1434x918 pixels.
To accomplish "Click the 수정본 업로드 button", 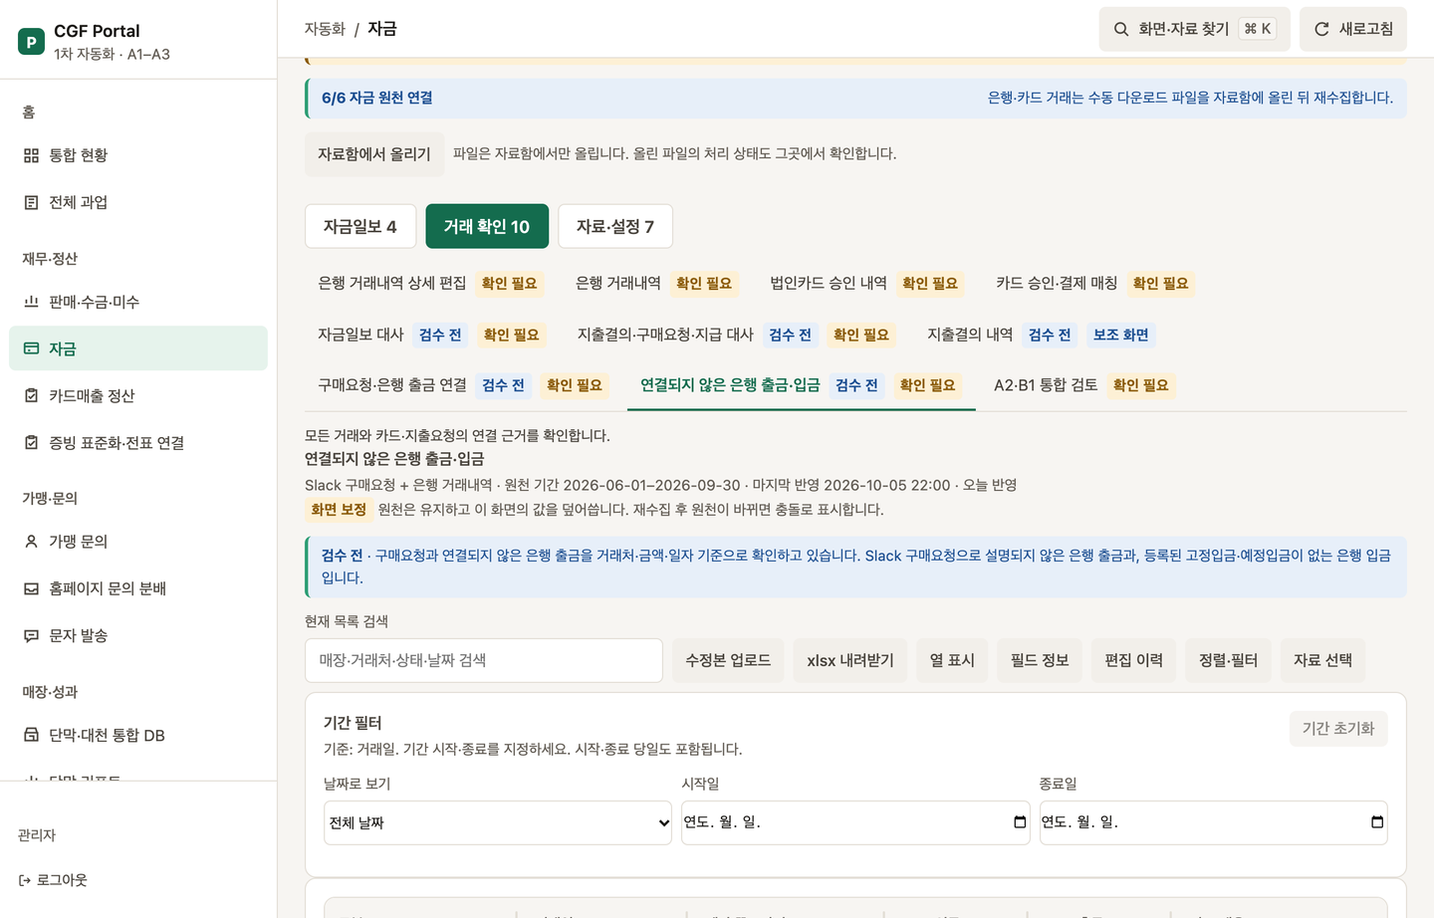I will tap(728, 660).
